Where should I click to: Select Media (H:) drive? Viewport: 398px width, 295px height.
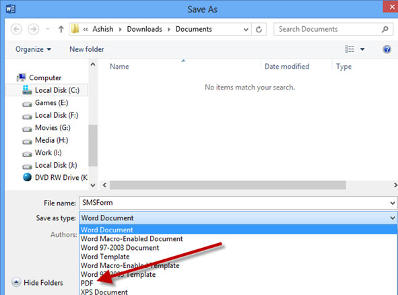45,140
